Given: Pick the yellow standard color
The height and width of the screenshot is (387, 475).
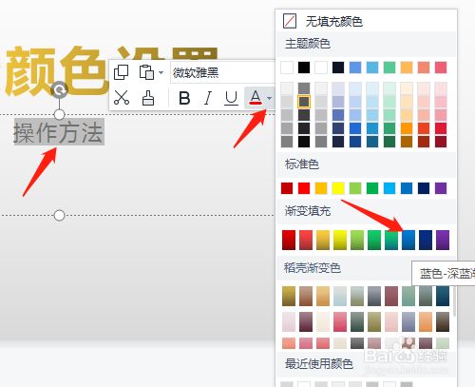Looking at the screenshot, I should click(338, 188).
